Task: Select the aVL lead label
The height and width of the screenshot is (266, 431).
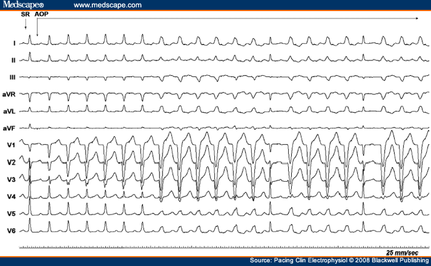Action: pos(9,111)
